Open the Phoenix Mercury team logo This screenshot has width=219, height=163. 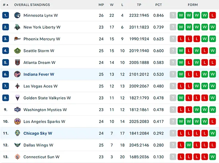click(x=17, y=39)
